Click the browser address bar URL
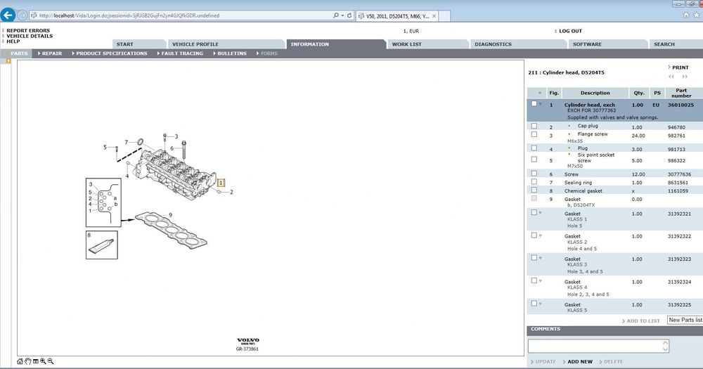The width and height of the screenshot is (703, 369). (x=129, y=15)
